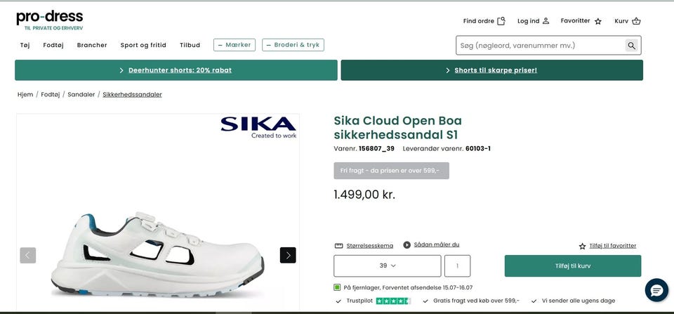Open the Sport og fritid menu
Screen dimensions: 674x314
point(143,45)
